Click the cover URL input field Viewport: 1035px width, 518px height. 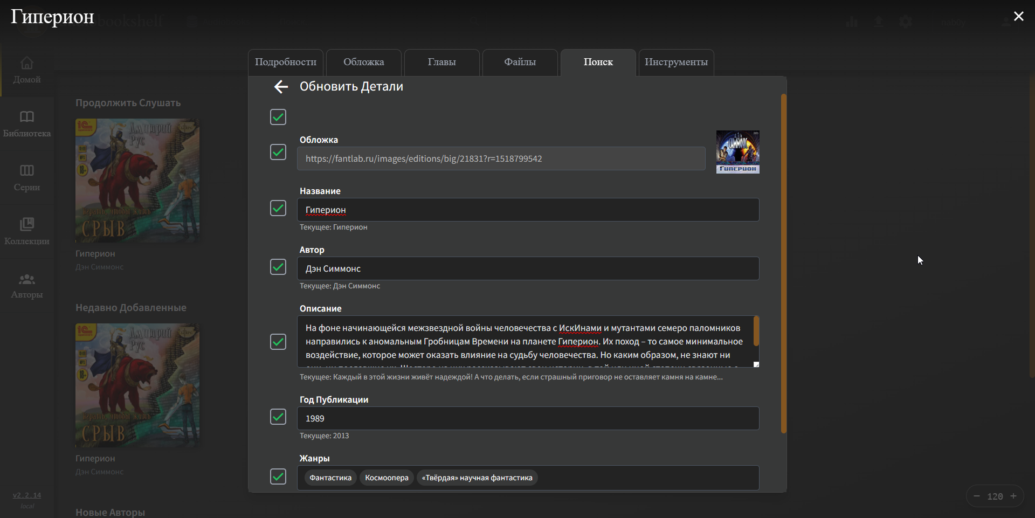coord(501,158)
